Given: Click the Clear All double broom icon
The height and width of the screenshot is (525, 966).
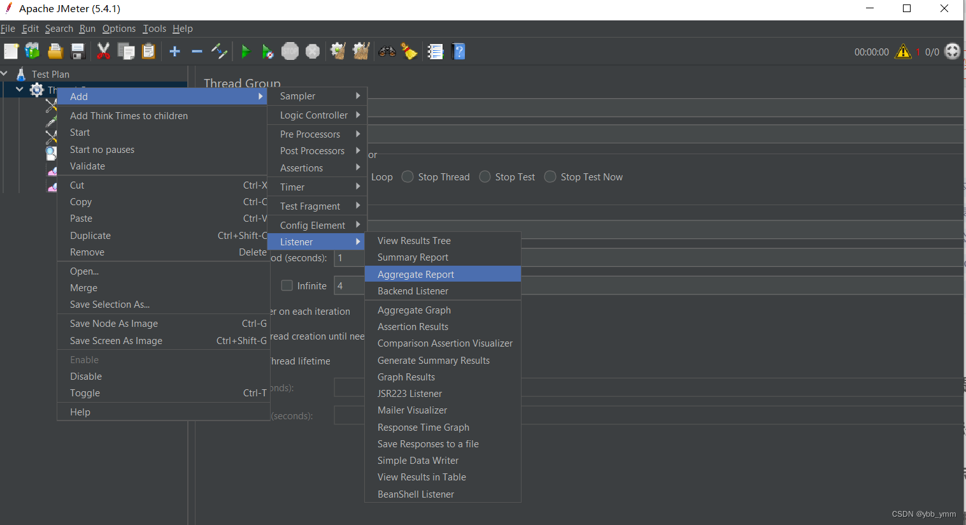Looking at the screenshot, I should [361, 51].
